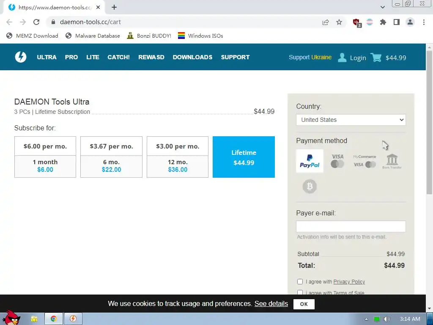Open a new tab with the plus button
This screenshot has height=325, width=433.
point(114,7)
